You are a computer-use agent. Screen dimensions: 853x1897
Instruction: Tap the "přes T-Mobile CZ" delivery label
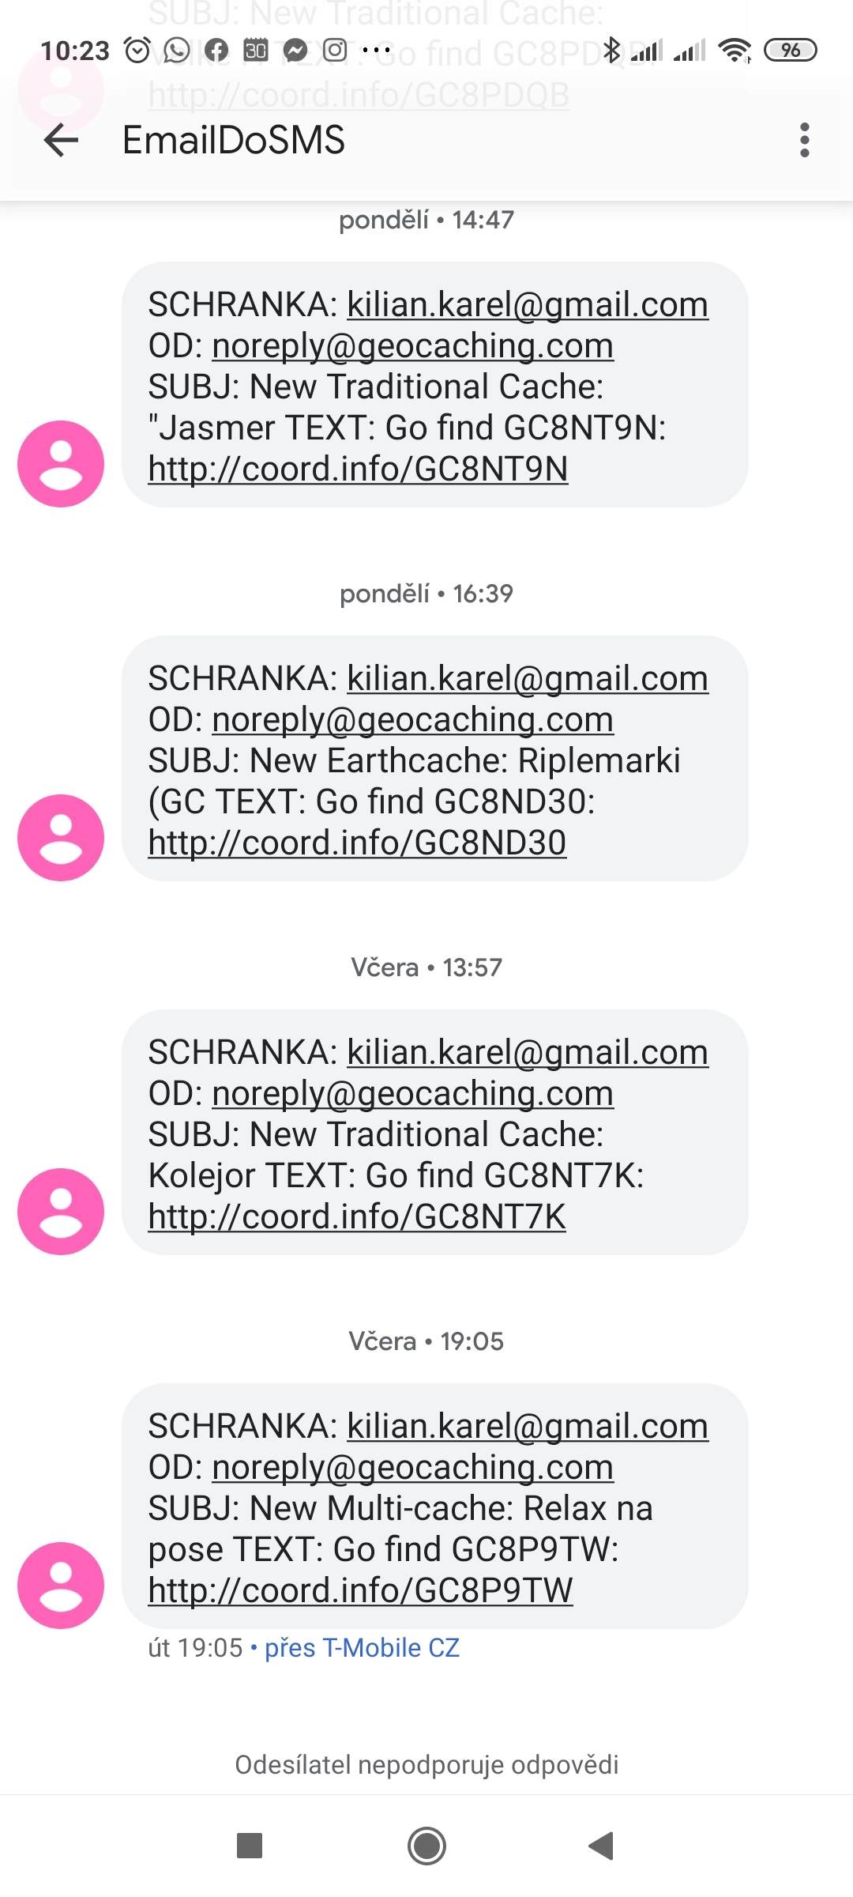[x=362, y=1648]
